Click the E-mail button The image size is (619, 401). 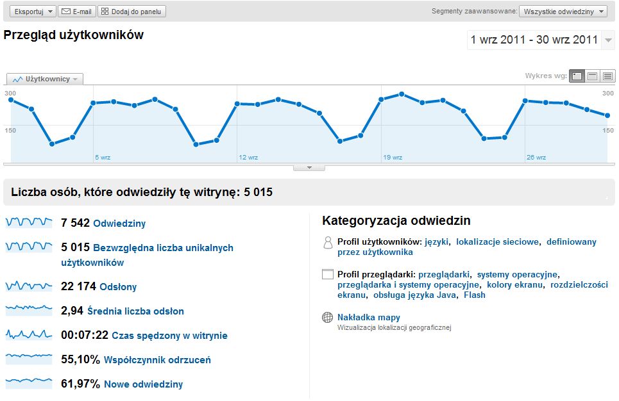pyautogui.click(x=77, y=12)
